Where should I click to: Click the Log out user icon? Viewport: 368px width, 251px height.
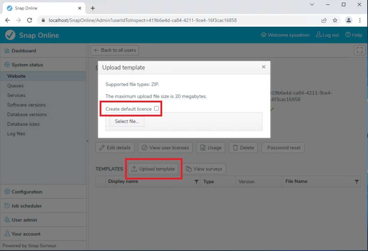pyautogui.click(x=319, y=35)
